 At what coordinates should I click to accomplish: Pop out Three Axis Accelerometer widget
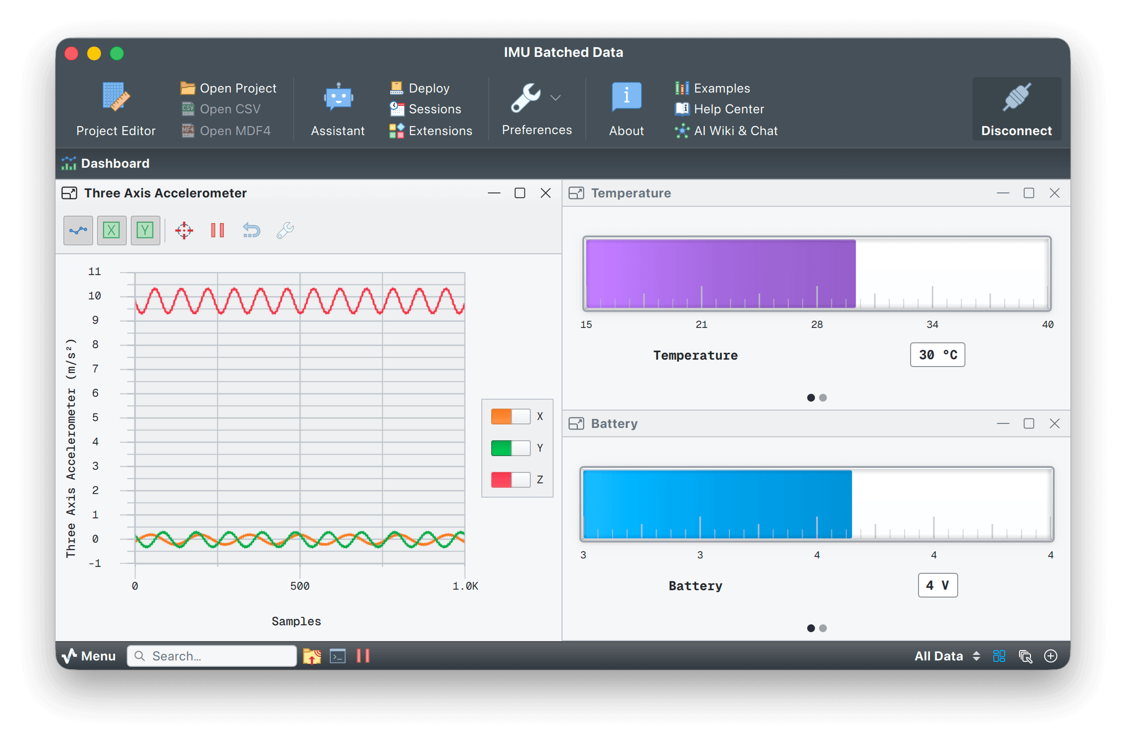[x=69, y=193]
